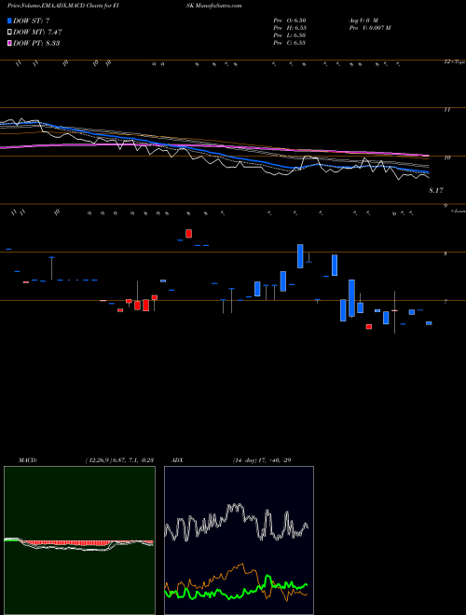Click the price axis label 7
Image resolution: width=466 pixels, height=615 pixels.
[x=445, y=302]
